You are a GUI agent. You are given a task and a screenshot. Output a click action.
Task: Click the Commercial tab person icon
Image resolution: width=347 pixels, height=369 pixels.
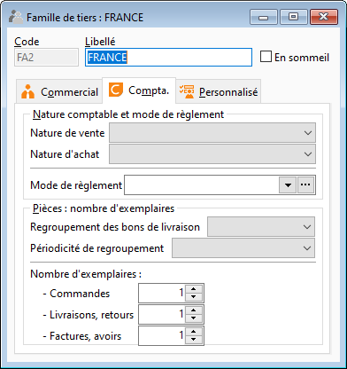pyautogui.click(x=28, y=91)
